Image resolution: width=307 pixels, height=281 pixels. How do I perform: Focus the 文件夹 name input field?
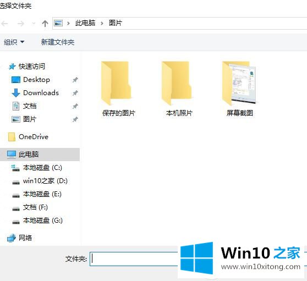click(x=134, y=259)
